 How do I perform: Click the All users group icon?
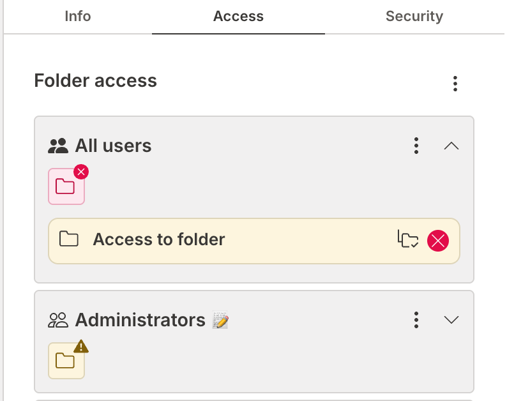pyautogui.click(x=58, y=146)
